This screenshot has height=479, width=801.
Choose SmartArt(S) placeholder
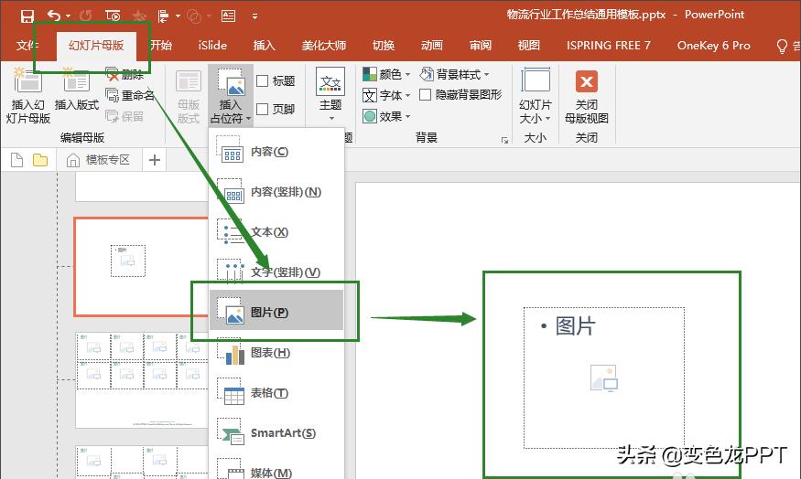click(276, 433)
